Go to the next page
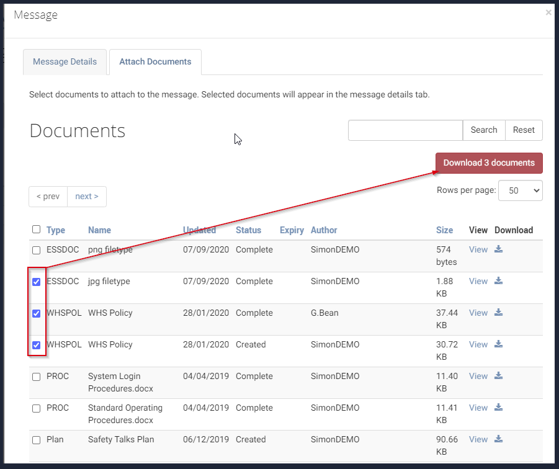The image size is (559, 469). pyautogui.click(x=87, y=197)
